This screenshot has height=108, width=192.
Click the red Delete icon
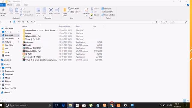(51, 11)
